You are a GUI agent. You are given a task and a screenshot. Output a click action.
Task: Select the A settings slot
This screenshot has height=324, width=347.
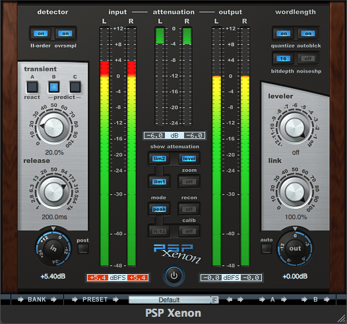pos(272,300)
